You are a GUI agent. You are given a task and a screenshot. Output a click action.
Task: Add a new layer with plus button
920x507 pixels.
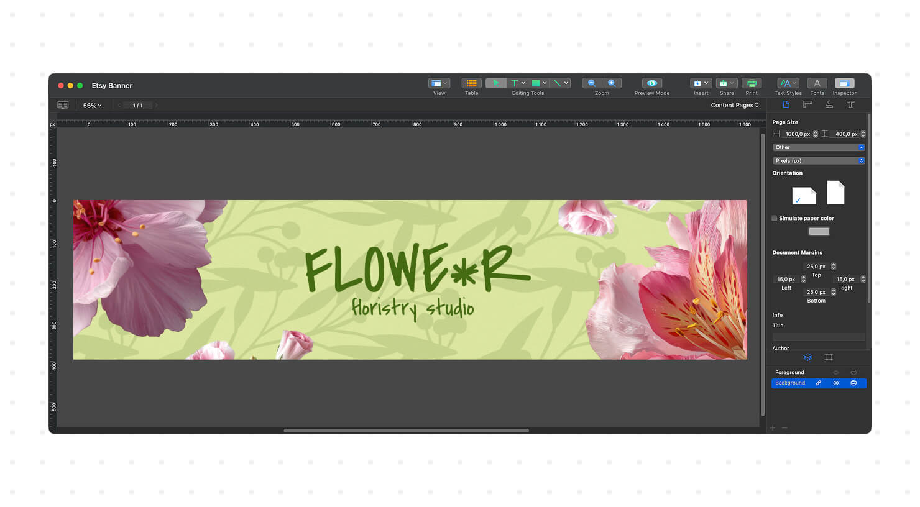(773, 428)
